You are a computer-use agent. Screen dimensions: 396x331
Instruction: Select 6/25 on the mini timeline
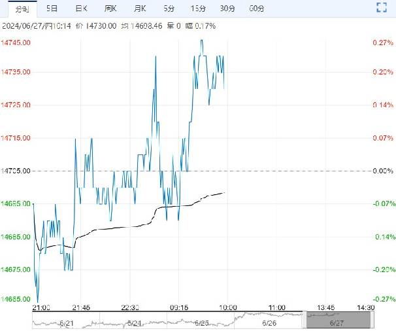tap(201, 322)
